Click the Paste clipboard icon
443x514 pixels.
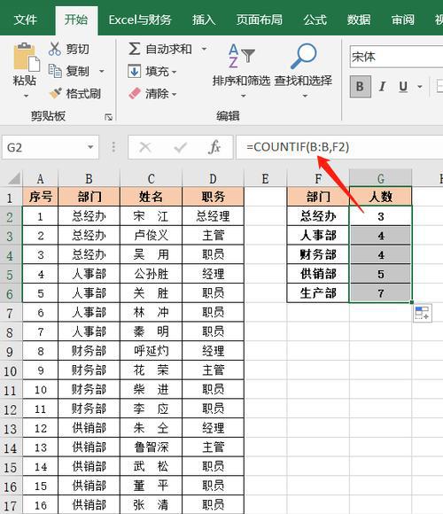click(x=27, y=57)
